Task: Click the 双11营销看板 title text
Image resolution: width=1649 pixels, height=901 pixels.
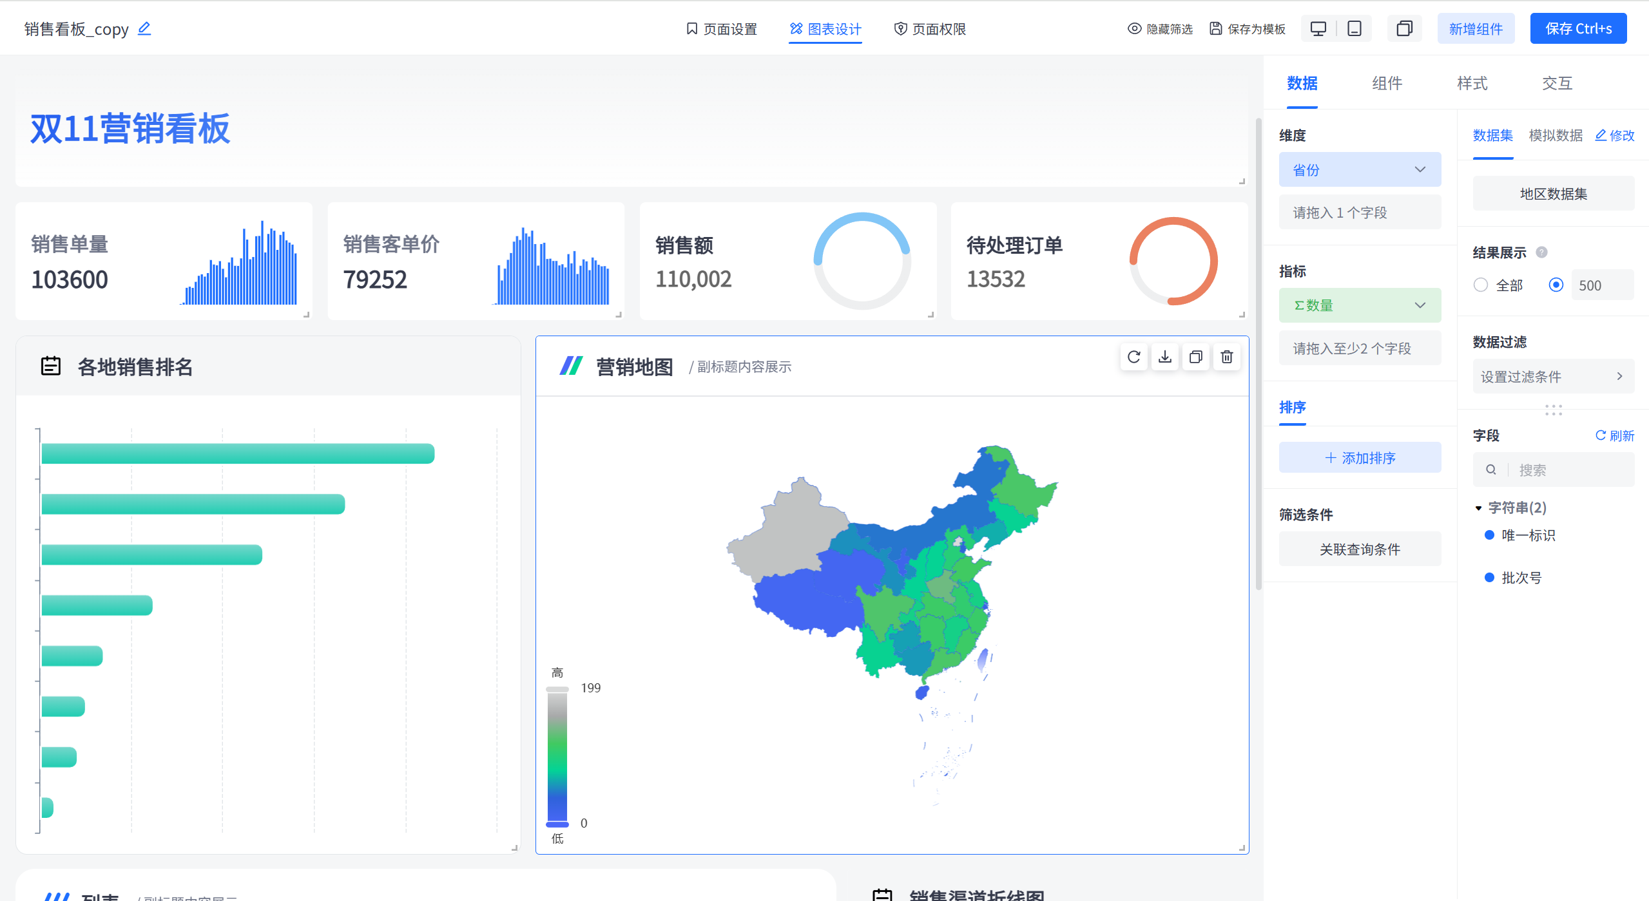Action: pos(130,128)
